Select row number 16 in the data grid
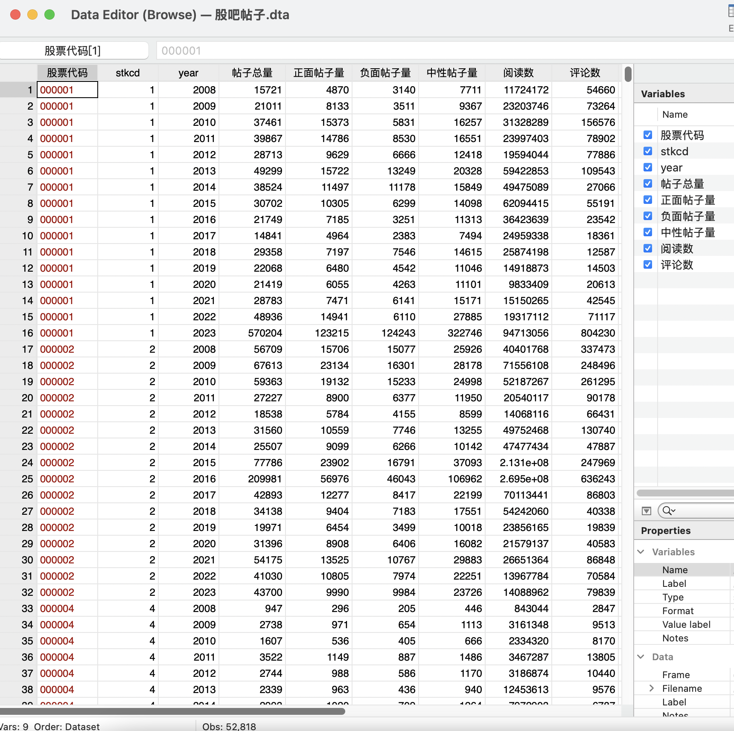 (x=27, y=333)
